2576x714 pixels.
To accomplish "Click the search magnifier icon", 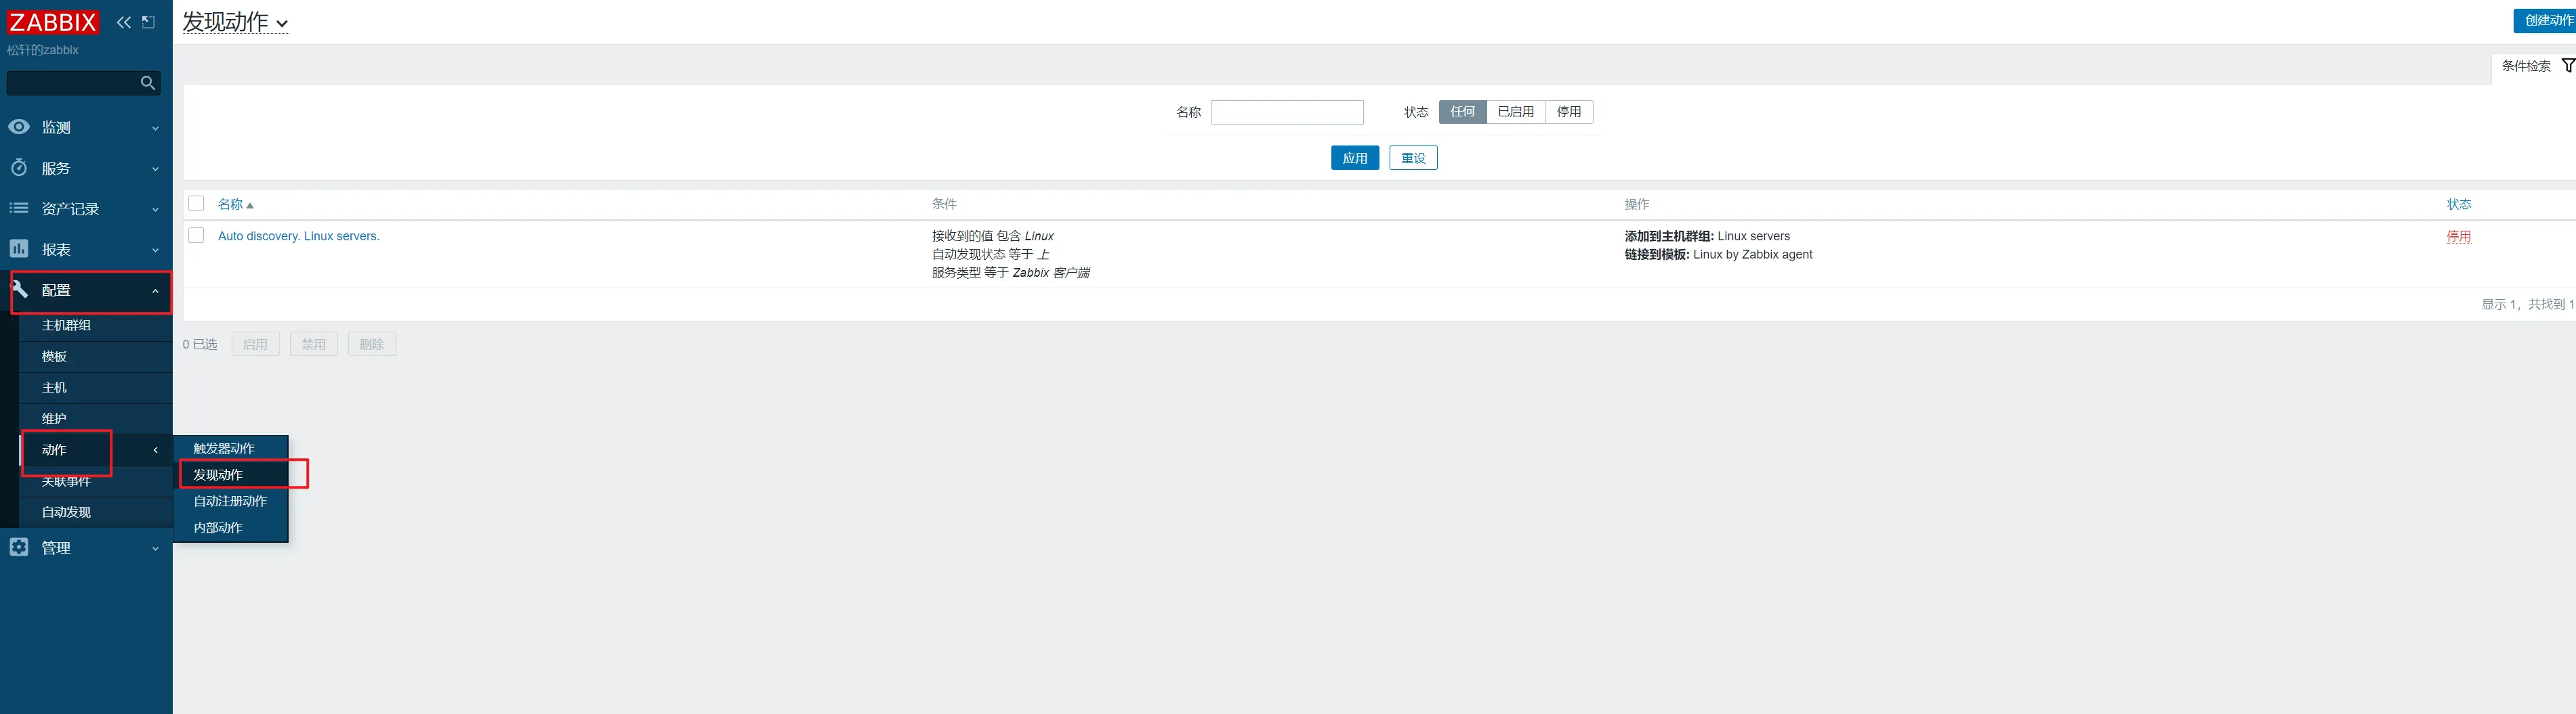I will click(148, 83).
